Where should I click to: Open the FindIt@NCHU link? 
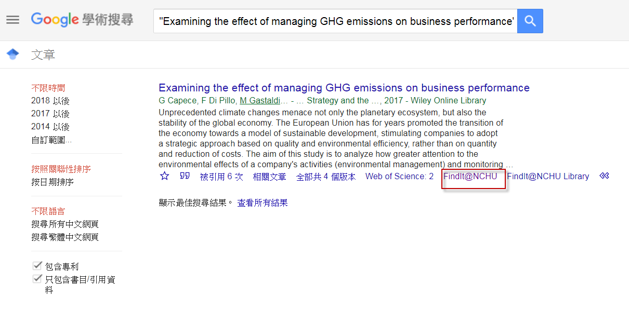pos(470,177)
